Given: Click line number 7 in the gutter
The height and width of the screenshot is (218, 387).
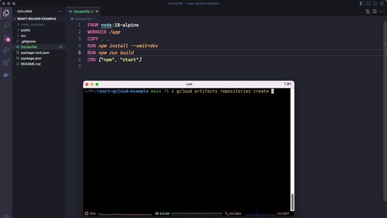Looking at the screenshot, I should 79,66.
